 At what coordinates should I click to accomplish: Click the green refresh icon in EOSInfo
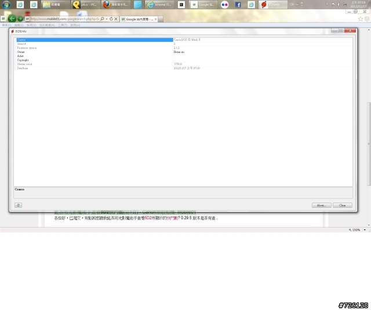(x=18, y=206)
